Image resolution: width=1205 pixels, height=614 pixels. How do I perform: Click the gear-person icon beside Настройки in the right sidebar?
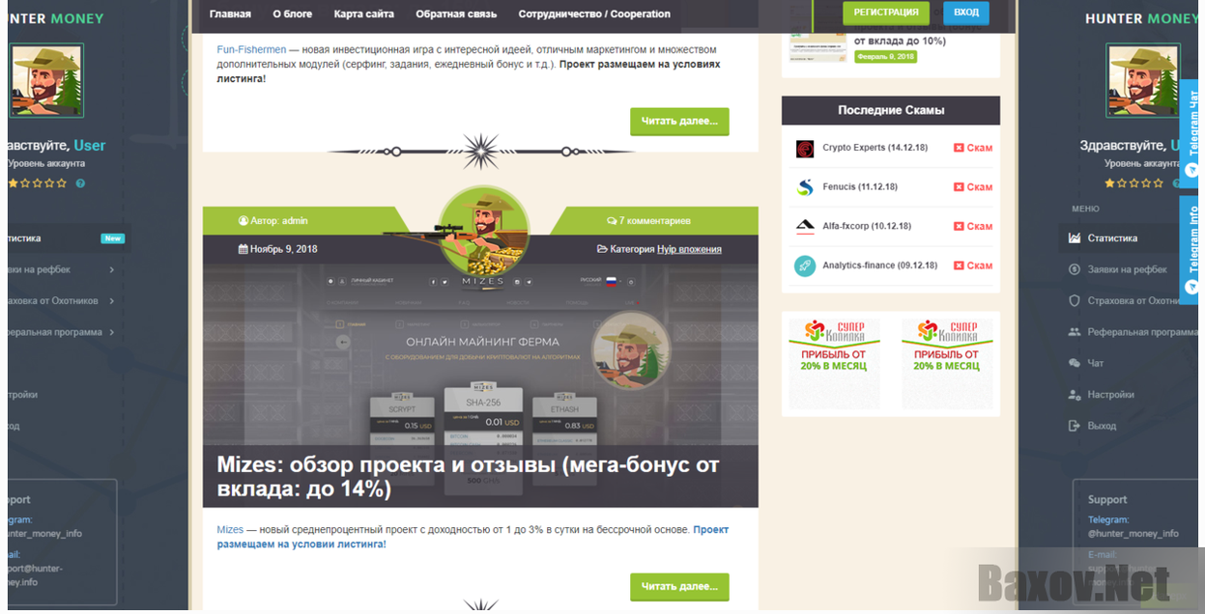pos(1075,395)
